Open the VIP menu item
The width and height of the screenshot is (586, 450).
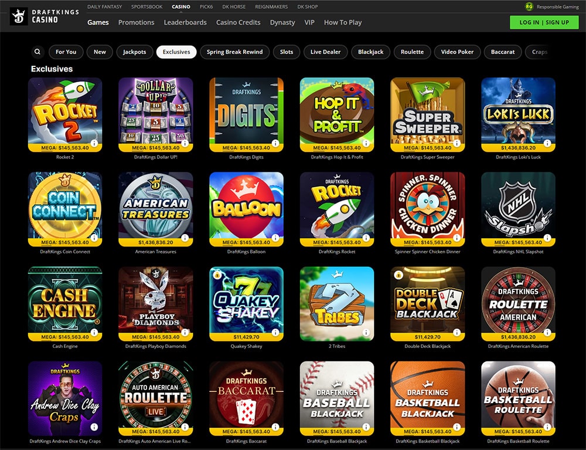click(309, 22)
